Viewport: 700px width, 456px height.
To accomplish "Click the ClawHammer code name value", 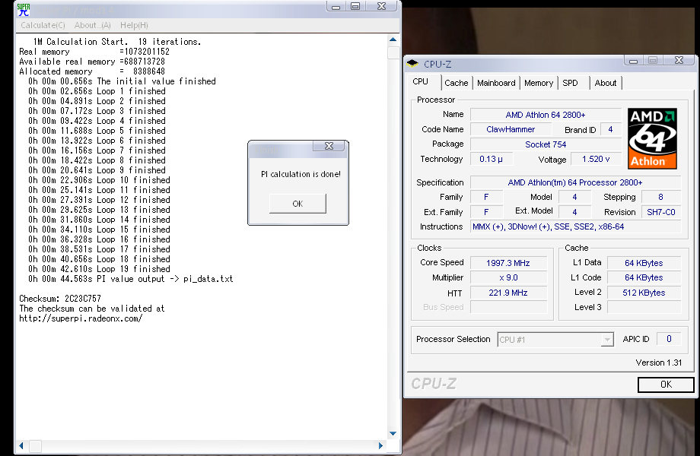I will [511, 129].
